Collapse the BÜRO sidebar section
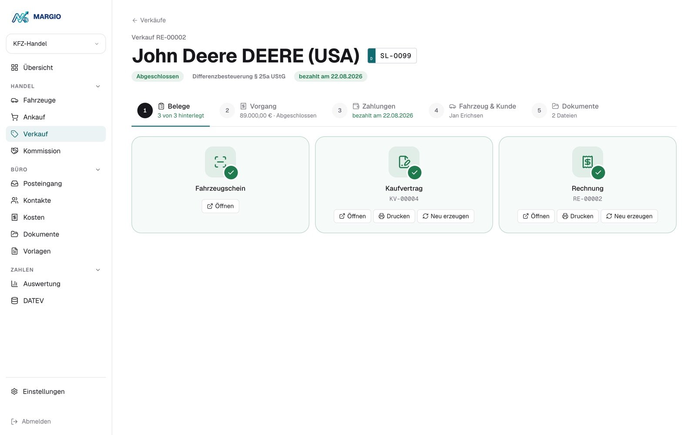The width and height of the screenshot is (696, 435). (98, 170)
